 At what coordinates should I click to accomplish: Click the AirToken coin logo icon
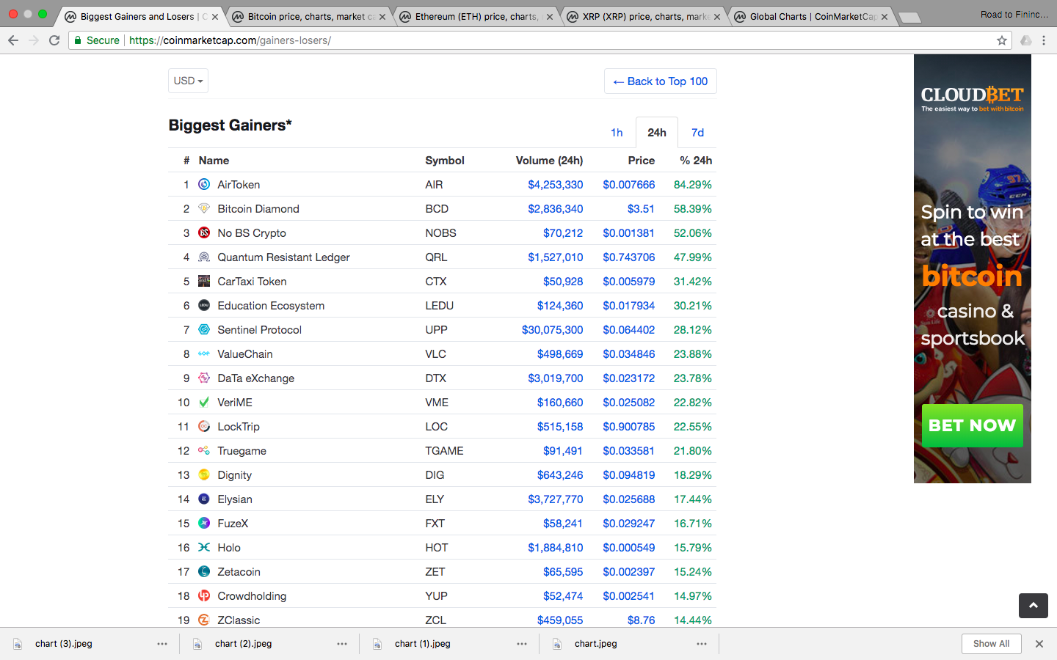click(x=204, y=184)
